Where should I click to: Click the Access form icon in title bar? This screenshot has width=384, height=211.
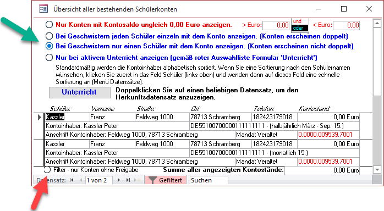pos(43,9)
